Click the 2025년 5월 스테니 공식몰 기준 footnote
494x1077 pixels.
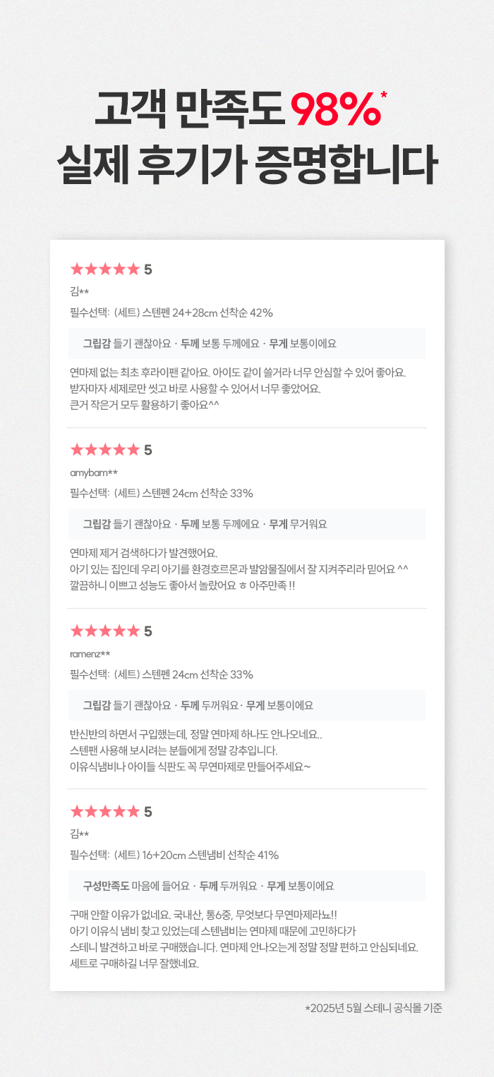point(373,1009)
